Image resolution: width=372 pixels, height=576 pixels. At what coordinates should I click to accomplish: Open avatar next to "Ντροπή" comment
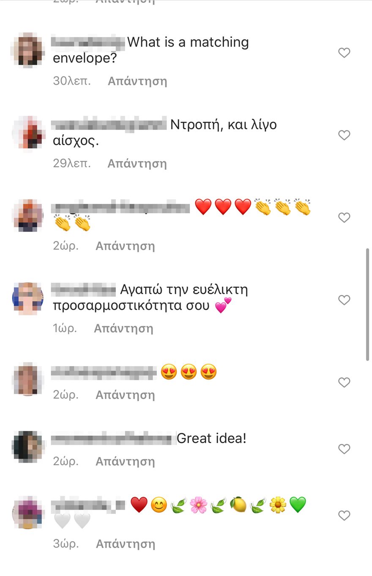pyautogui.click(x=28, y=132)
